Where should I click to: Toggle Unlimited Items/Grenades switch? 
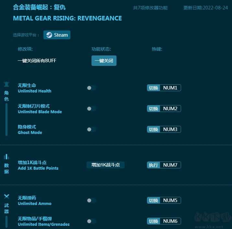92,221
